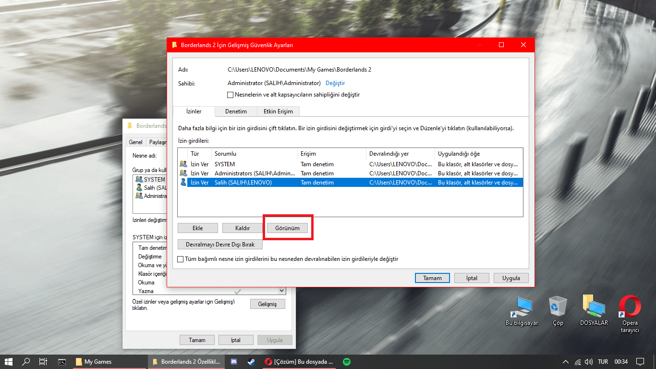The width and height of the screenshot is (656, 369).
Task: Switch to Command Prompt on the taskbar
Action: click(x=62, y=362)
